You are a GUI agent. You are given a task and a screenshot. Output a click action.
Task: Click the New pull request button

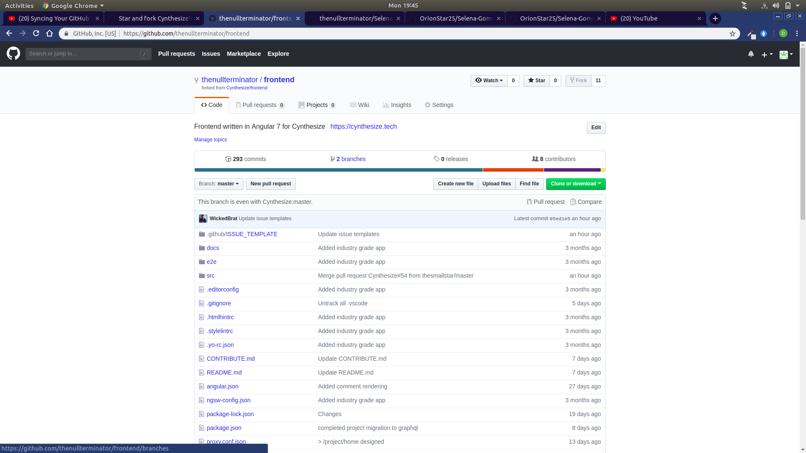point(270,184)
